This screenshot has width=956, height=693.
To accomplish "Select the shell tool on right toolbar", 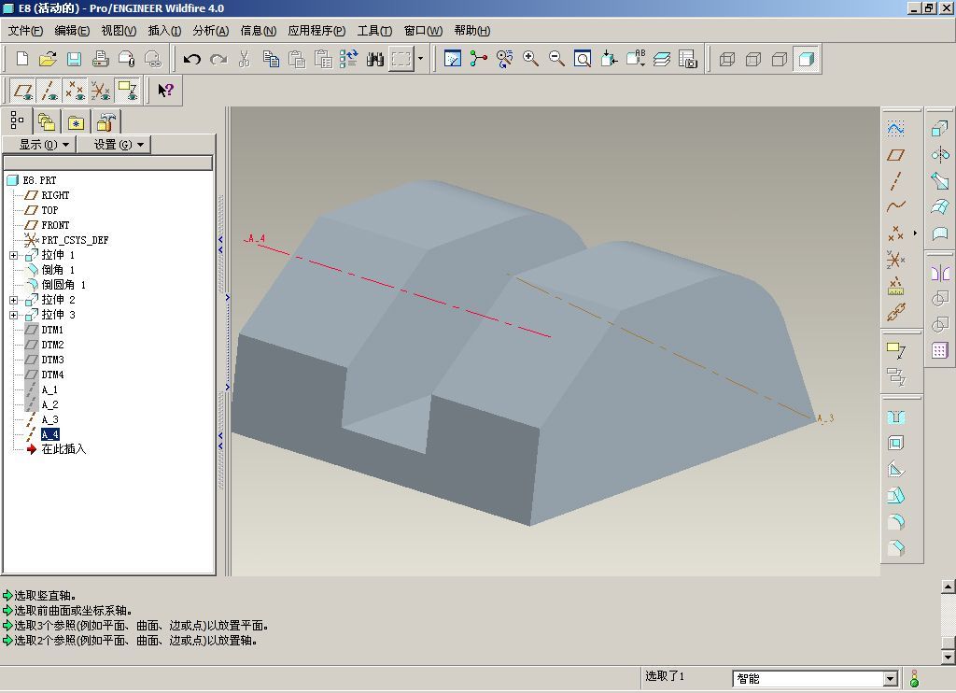I will 895,443.
